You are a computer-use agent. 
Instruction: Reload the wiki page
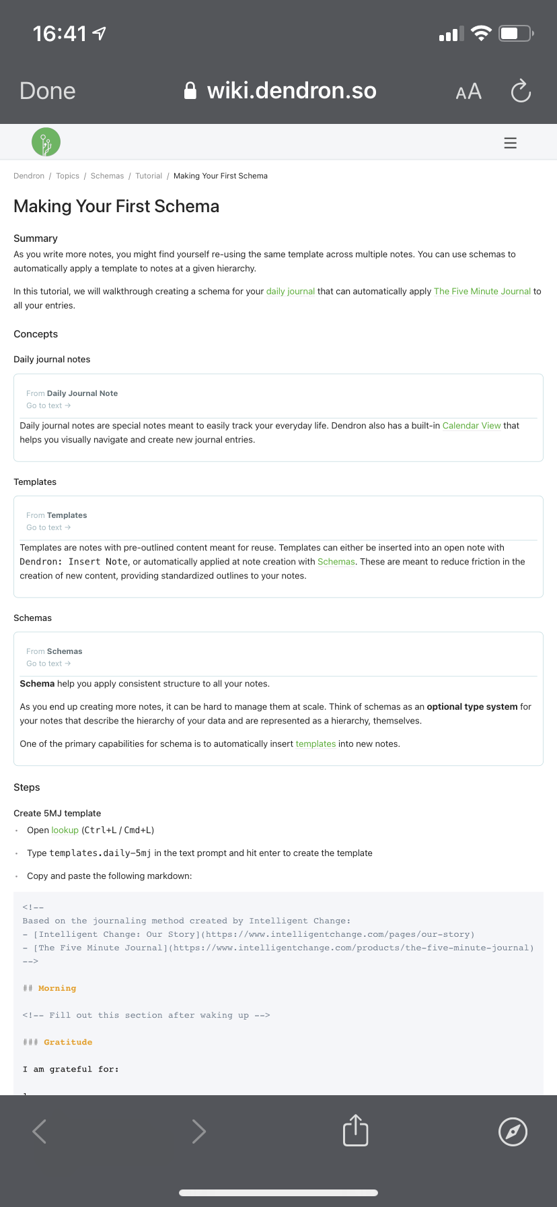pos(521,91)
